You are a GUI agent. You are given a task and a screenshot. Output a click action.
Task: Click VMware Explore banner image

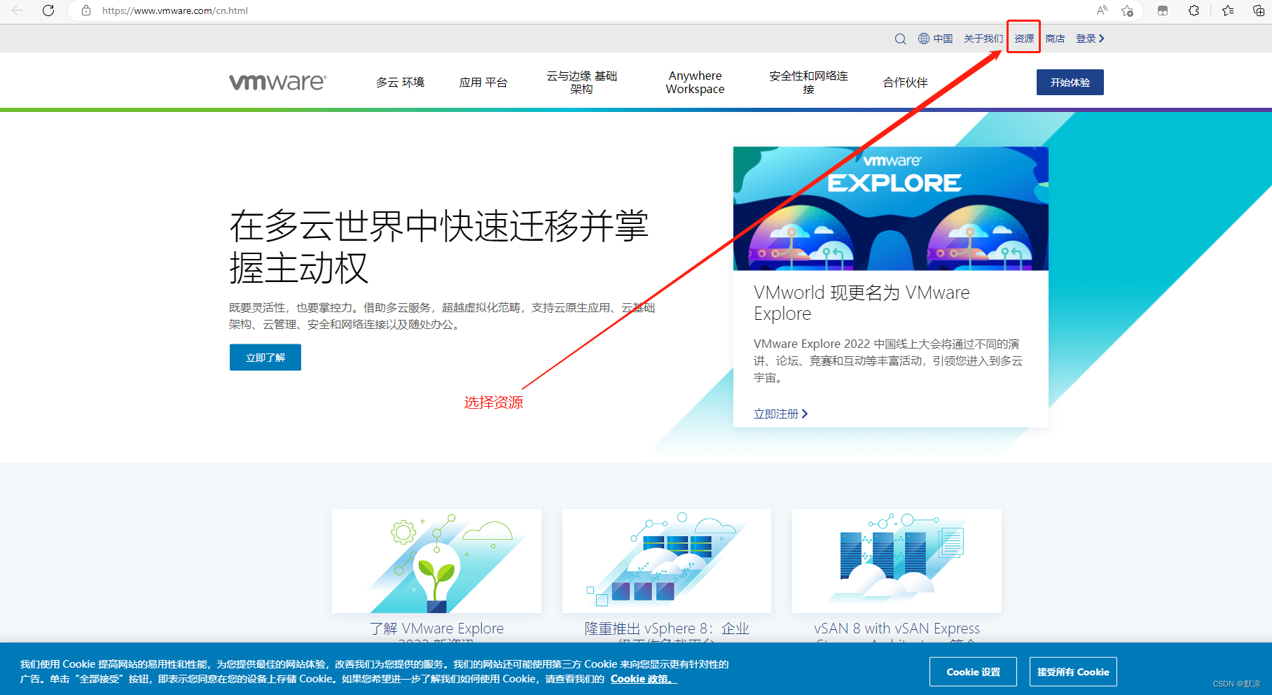891,209
